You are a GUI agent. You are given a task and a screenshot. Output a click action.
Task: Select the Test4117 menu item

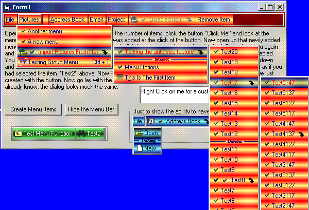click(x=285, y=154)
